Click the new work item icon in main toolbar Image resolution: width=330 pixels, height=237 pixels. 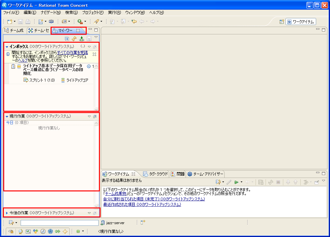(x=41, y=22)
